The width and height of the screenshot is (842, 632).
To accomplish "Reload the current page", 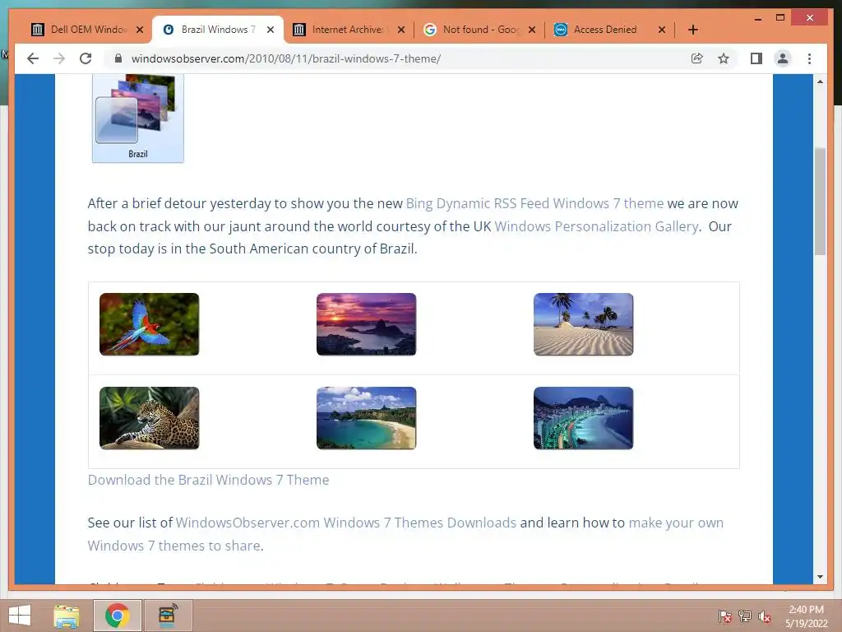I will 86,58.
